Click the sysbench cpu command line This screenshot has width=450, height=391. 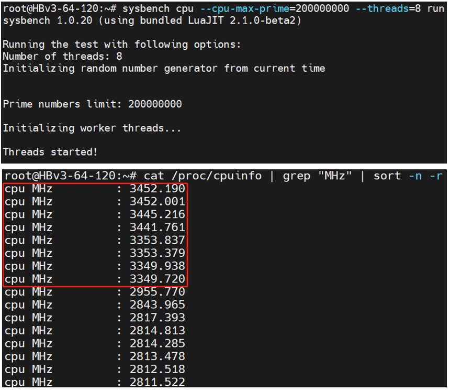[223, 8]
